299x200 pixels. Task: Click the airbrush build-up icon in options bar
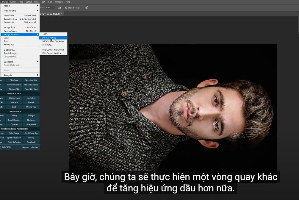pos(60,8)
